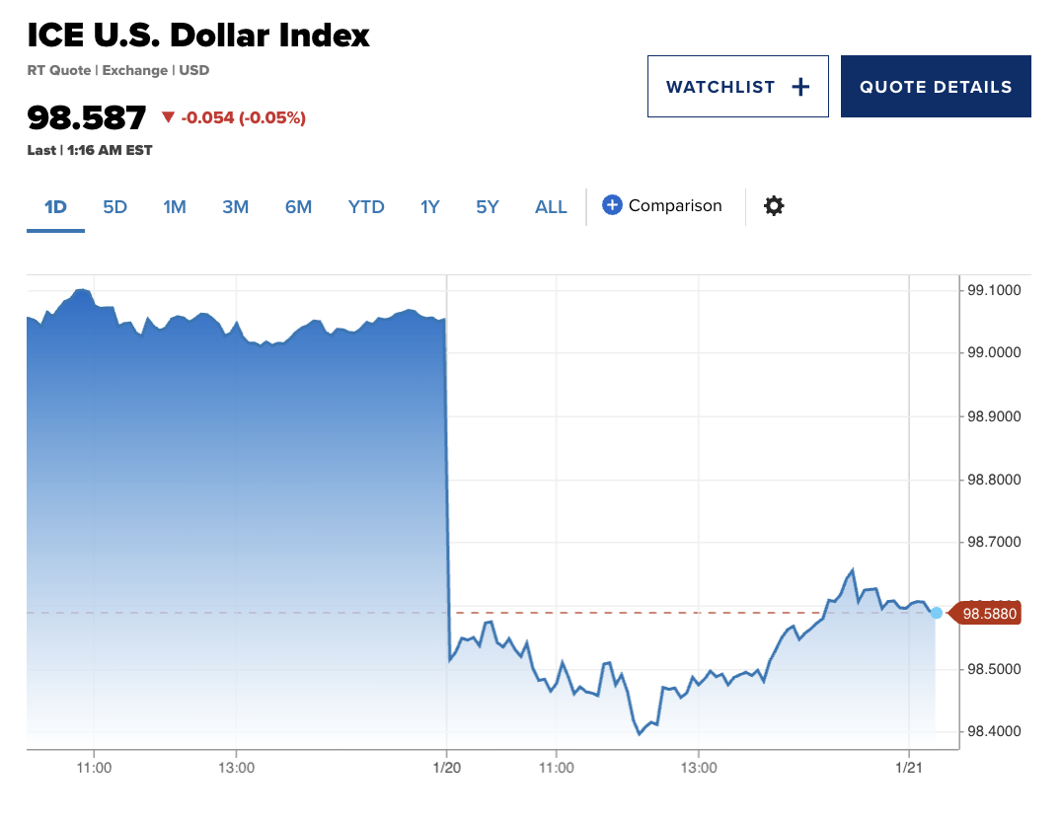Switch to the 5Y chart range
The height and width of the screenshot is (819, 1062).
[x=488, y=207]
